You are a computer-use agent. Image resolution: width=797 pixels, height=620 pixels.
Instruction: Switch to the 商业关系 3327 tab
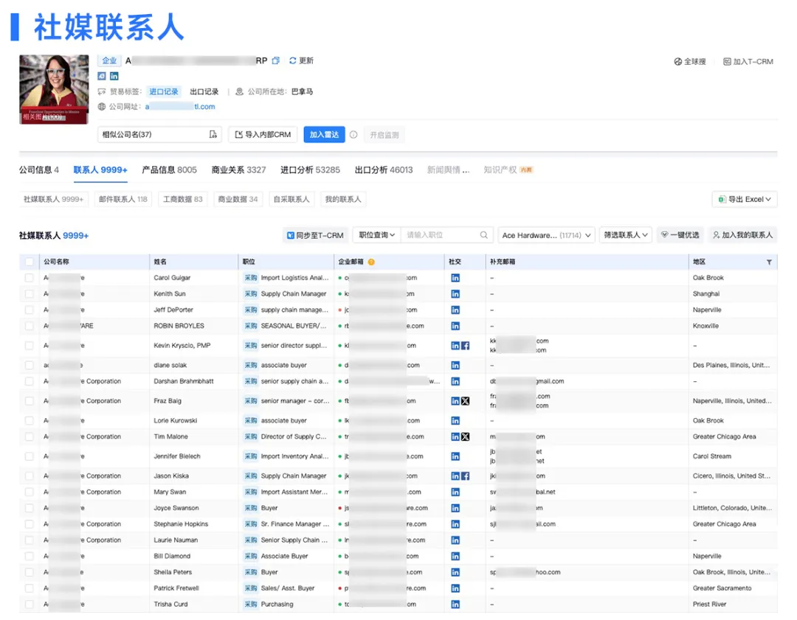[x=239, y=170]
